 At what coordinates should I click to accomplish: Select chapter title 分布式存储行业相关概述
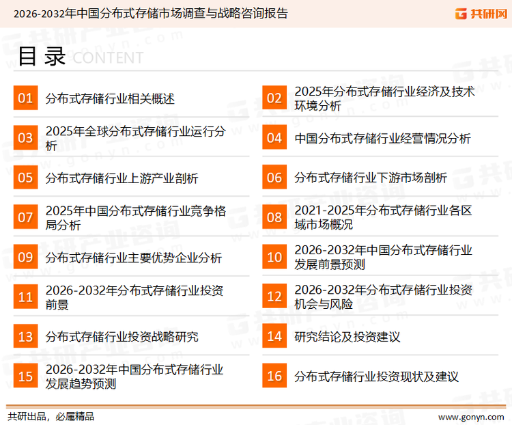[110, 98]
